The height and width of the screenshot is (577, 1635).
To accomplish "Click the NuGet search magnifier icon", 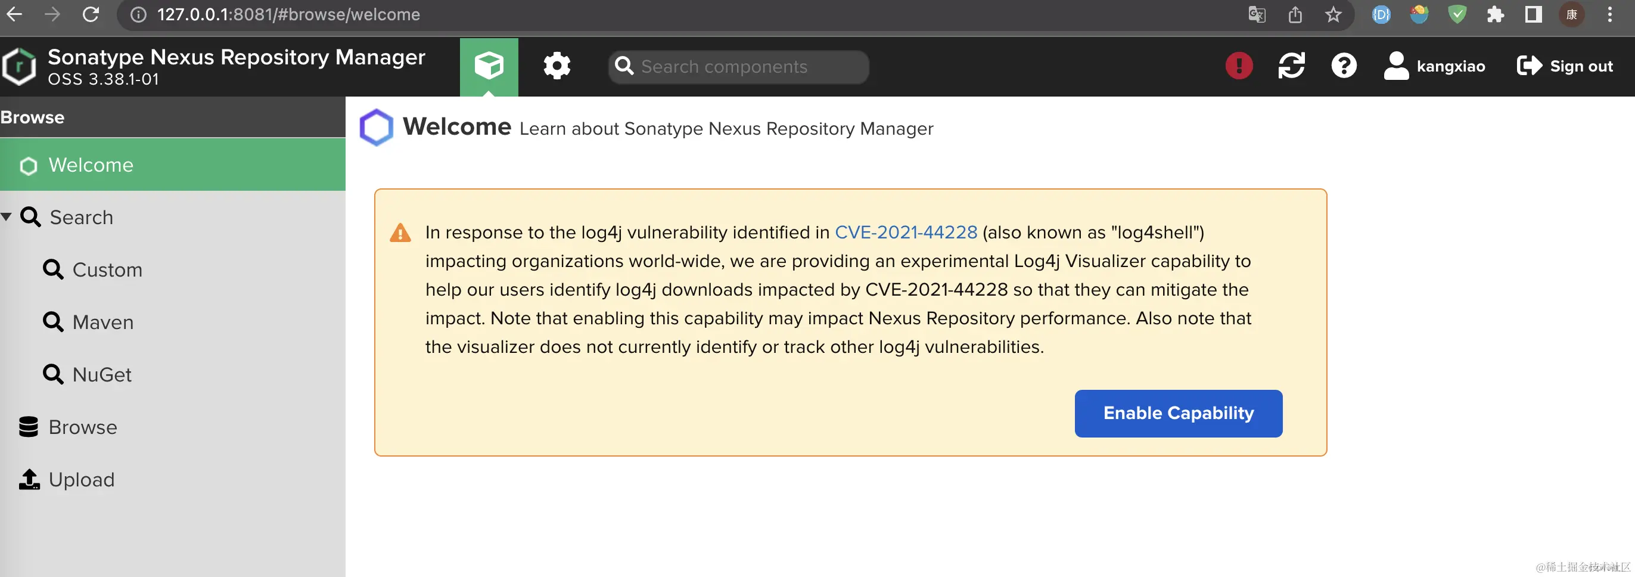I will (52, 374).
